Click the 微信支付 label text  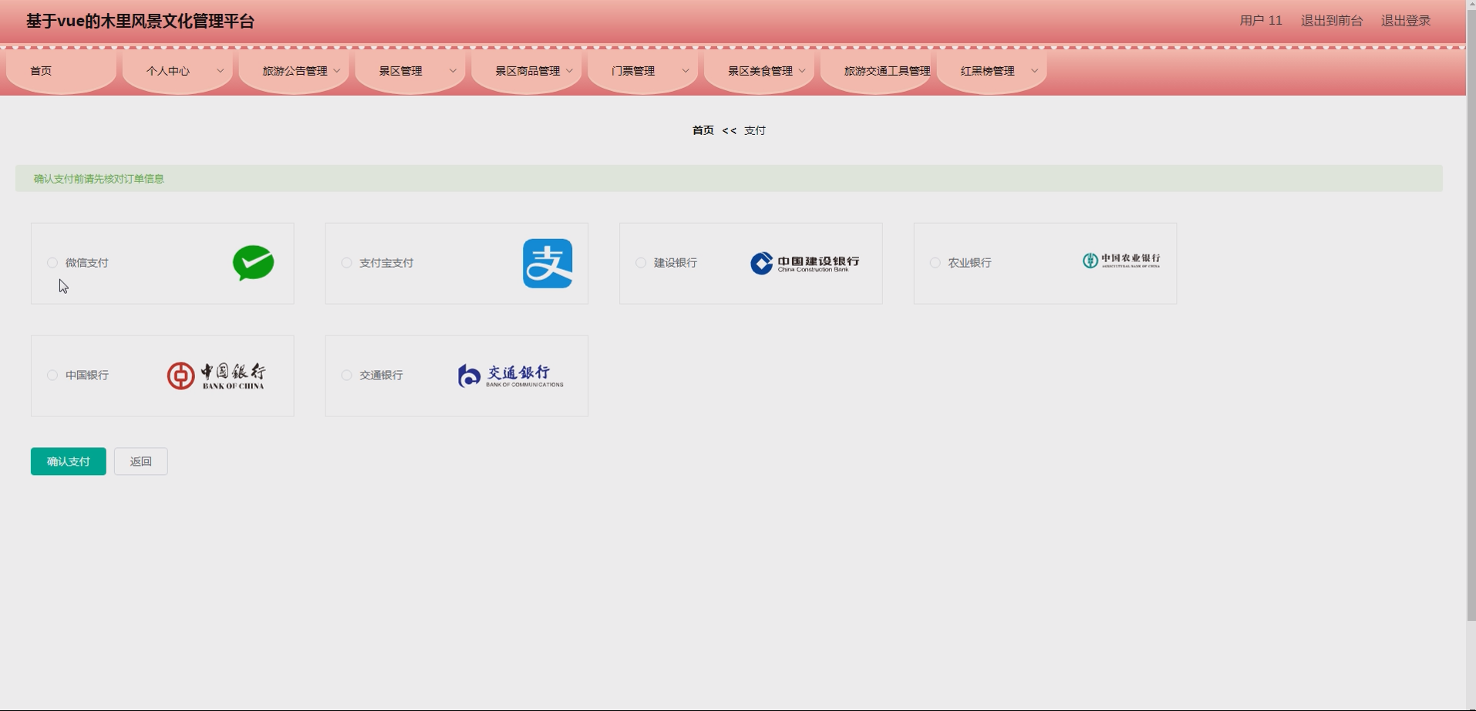pyautogui.click(x=87, y=263)
